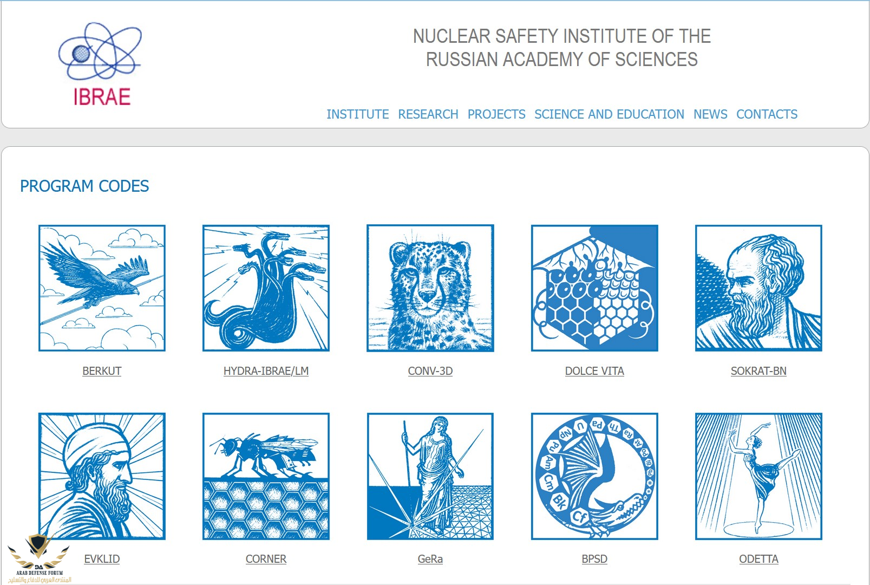870x585 pixels.
Task: Select the SOKRAT-BN Socrates portrait
Action: pos(758,288)
